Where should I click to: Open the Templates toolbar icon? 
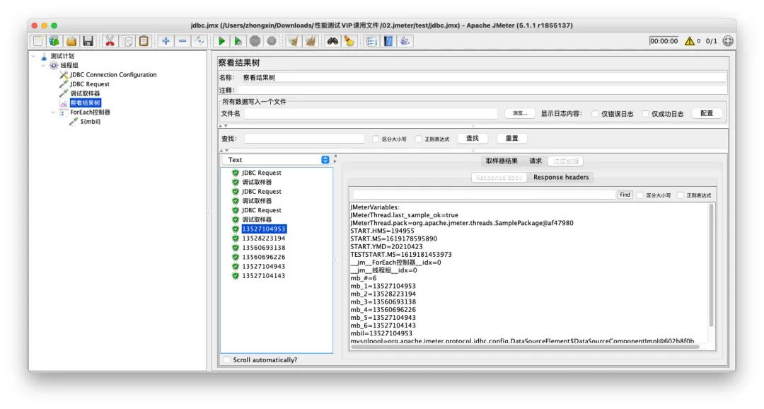pyautogui.click(x=54, y=42)
